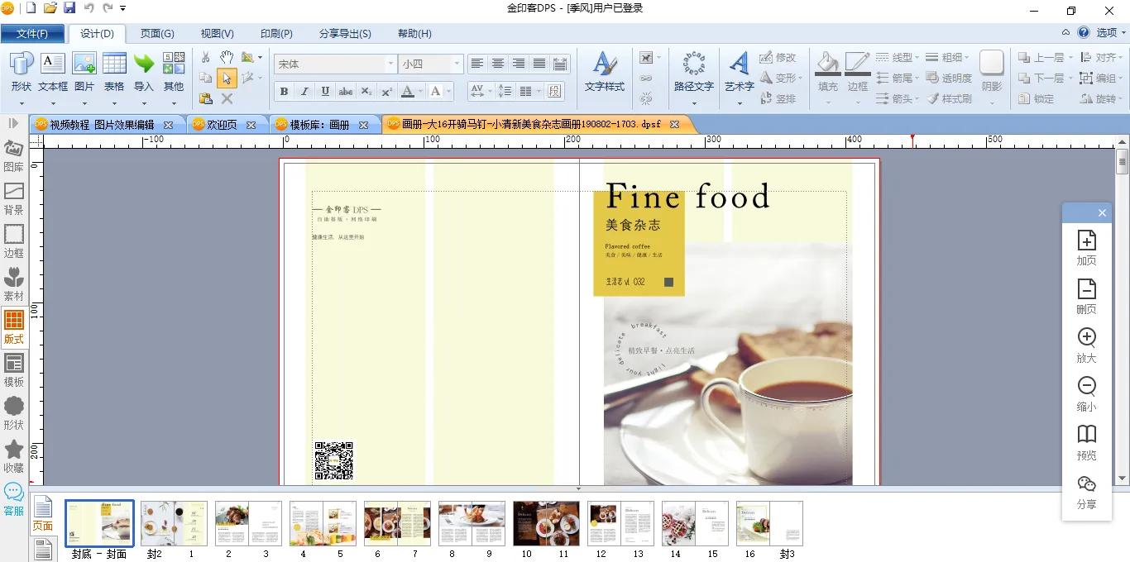The height and width of the screenshot is (562, 1130).
Task: Toggle underline text formatting
Action: 325,92
